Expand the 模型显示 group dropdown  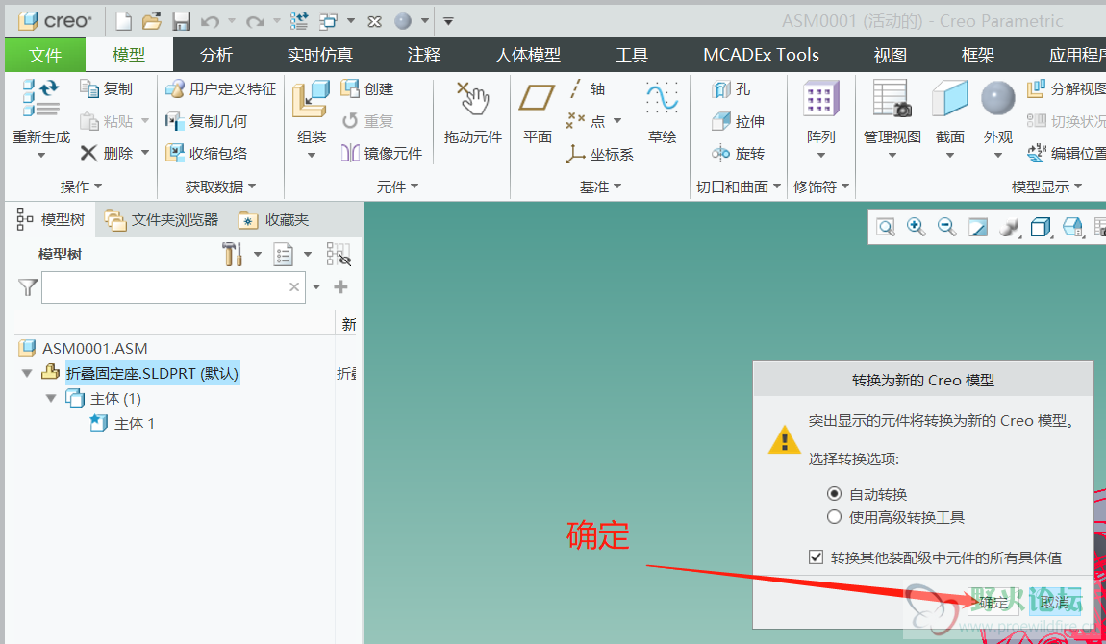(x=1047, y=186)
